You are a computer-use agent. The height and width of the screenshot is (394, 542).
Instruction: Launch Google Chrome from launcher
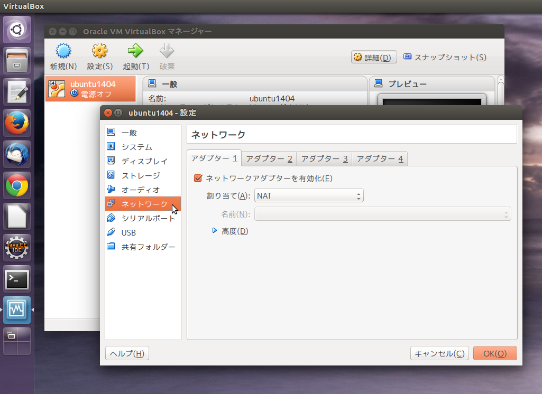click(x=17, y=185)
